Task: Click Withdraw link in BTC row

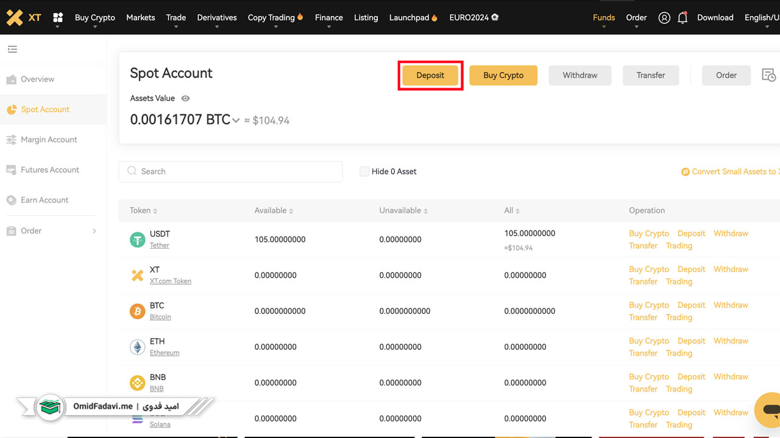Action: 731,305
